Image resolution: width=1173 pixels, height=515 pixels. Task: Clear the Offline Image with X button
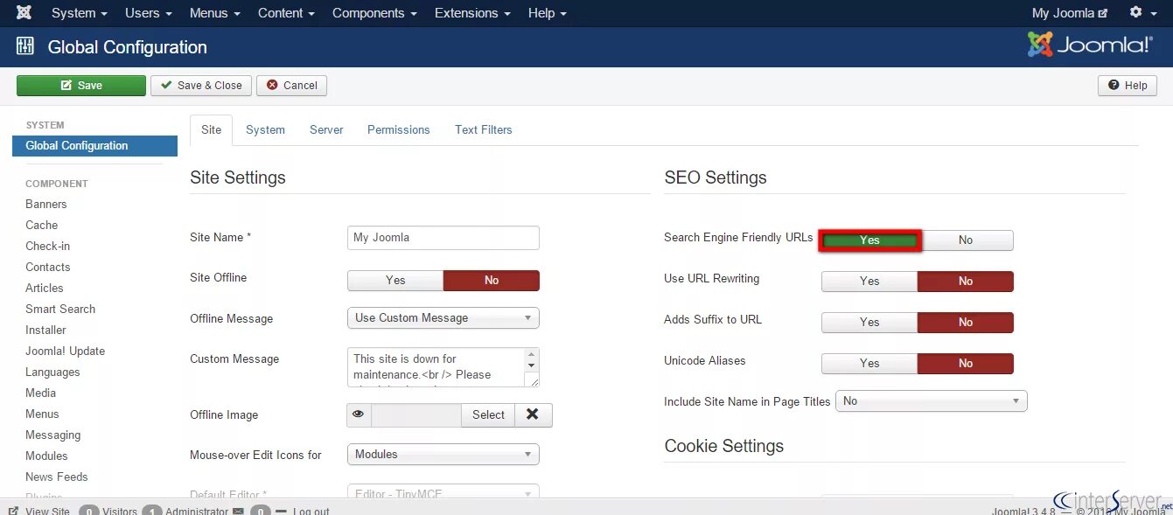tap(533, 415)
